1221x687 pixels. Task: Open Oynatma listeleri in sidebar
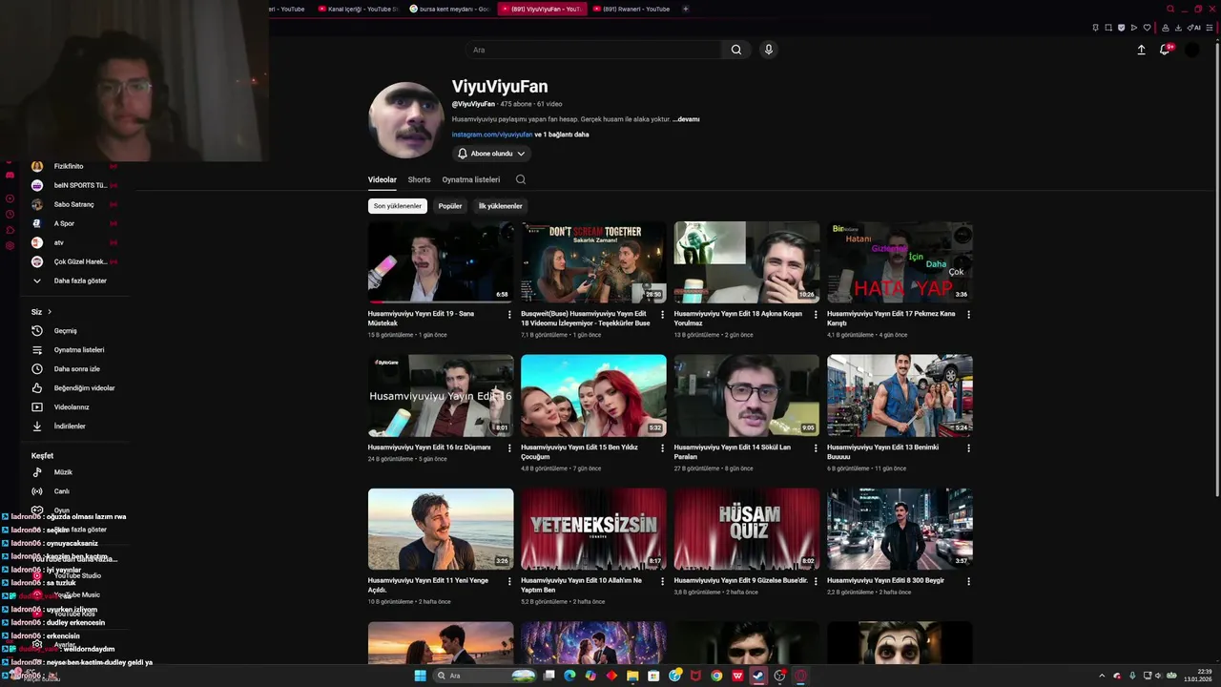[79, 350]
